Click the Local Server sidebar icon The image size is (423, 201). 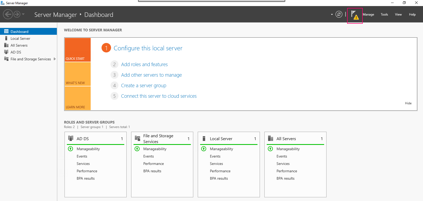6,38
